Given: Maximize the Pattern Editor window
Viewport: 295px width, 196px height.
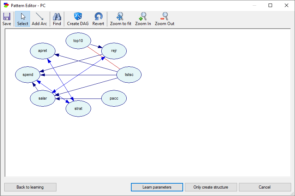Looking at the screenshot, I should 270,5.
